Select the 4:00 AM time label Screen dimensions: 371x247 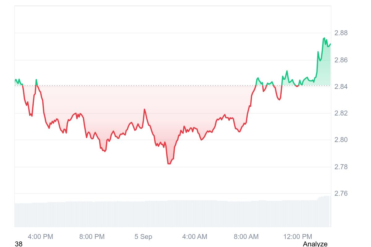click(x=195, y=237)
